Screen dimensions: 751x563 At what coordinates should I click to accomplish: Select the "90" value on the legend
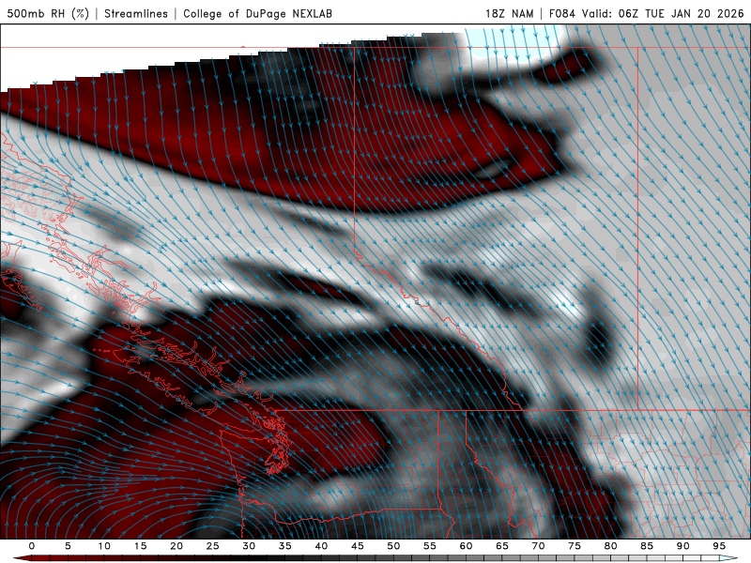[x=682, y=546]
